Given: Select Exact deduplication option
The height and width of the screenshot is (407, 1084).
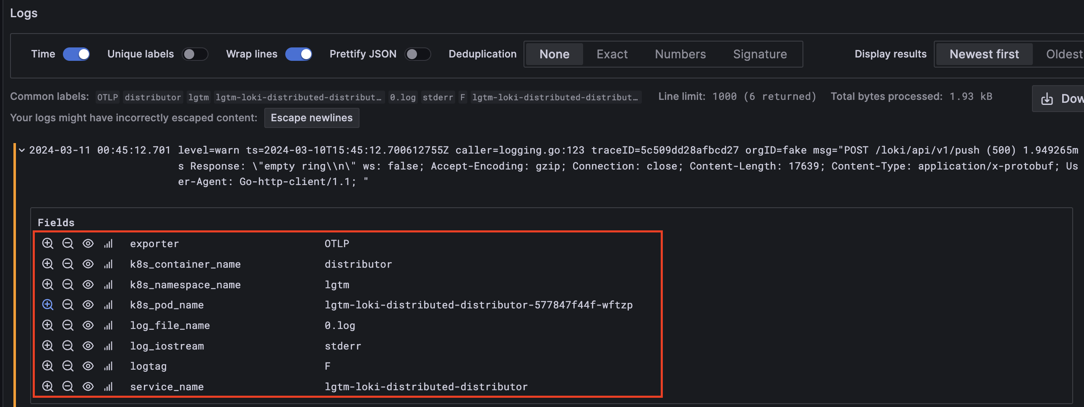Looking at the screenshot, I should [612, 54].
